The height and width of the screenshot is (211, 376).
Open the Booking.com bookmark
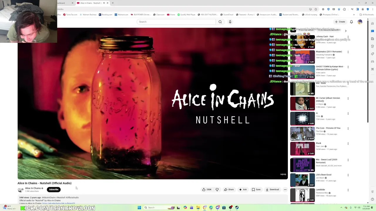click(105, 15)
